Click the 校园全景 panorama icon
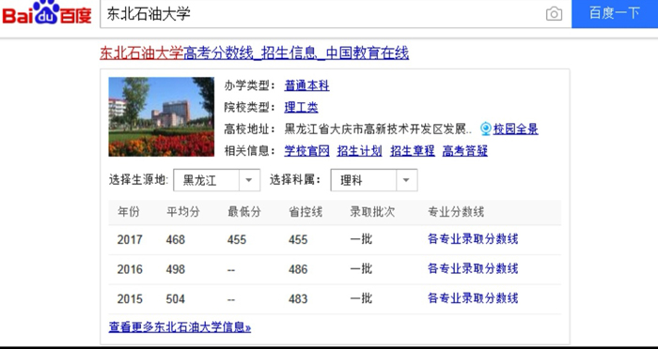The image size is (658, 349). click(486, 129)
